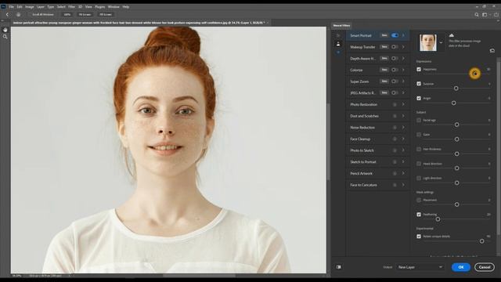501x282 pixels.
Task: Check the Light direction checkbox
Action: [419, 178]
